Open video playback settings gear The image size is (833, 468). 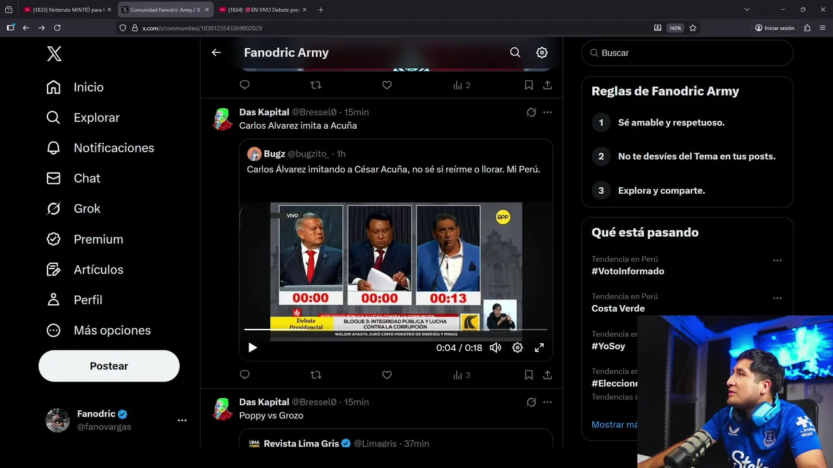pos(517,348)
